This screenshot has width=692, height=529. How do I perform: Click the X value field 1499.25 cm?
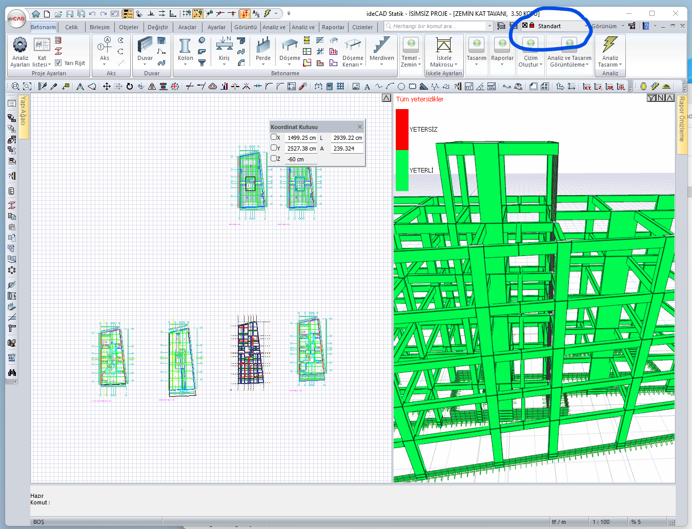(x=301, y=138)
